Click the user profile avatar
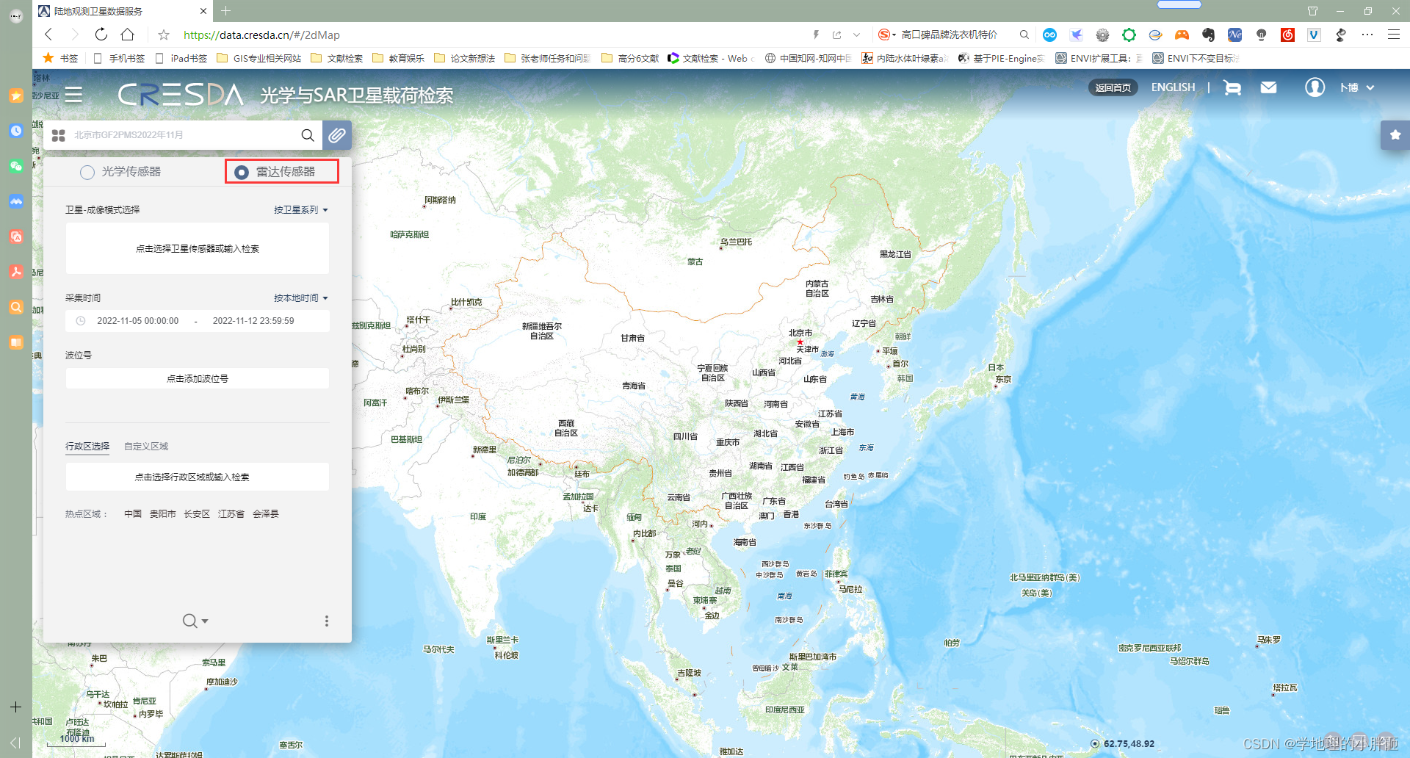 [x=1315, y=87]
